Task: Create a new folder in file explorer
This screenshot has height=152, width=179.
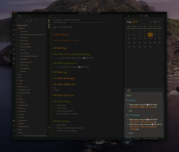Action: pyautogui.click(x=31, y=21)
